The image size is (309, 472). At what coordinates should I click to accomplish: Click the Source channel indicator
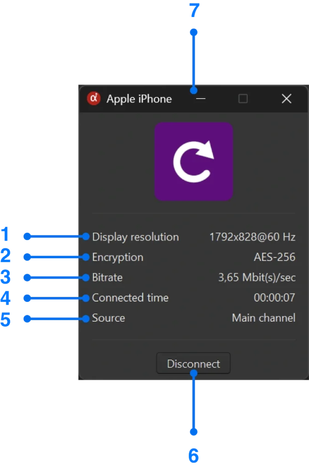(108, 318)
